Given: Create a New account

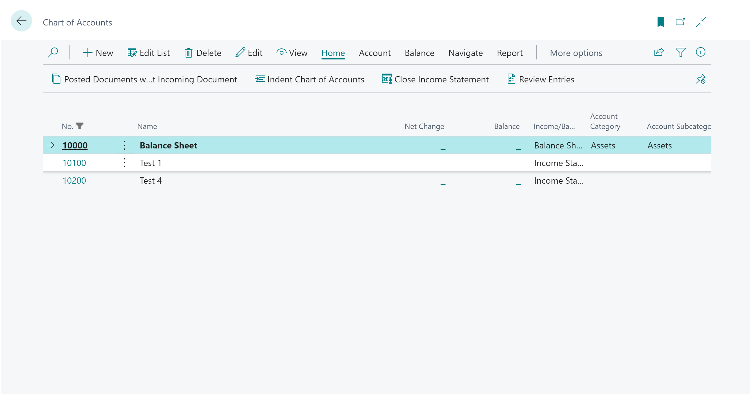Looking at the screenshot, I should (x=98, y=53).
